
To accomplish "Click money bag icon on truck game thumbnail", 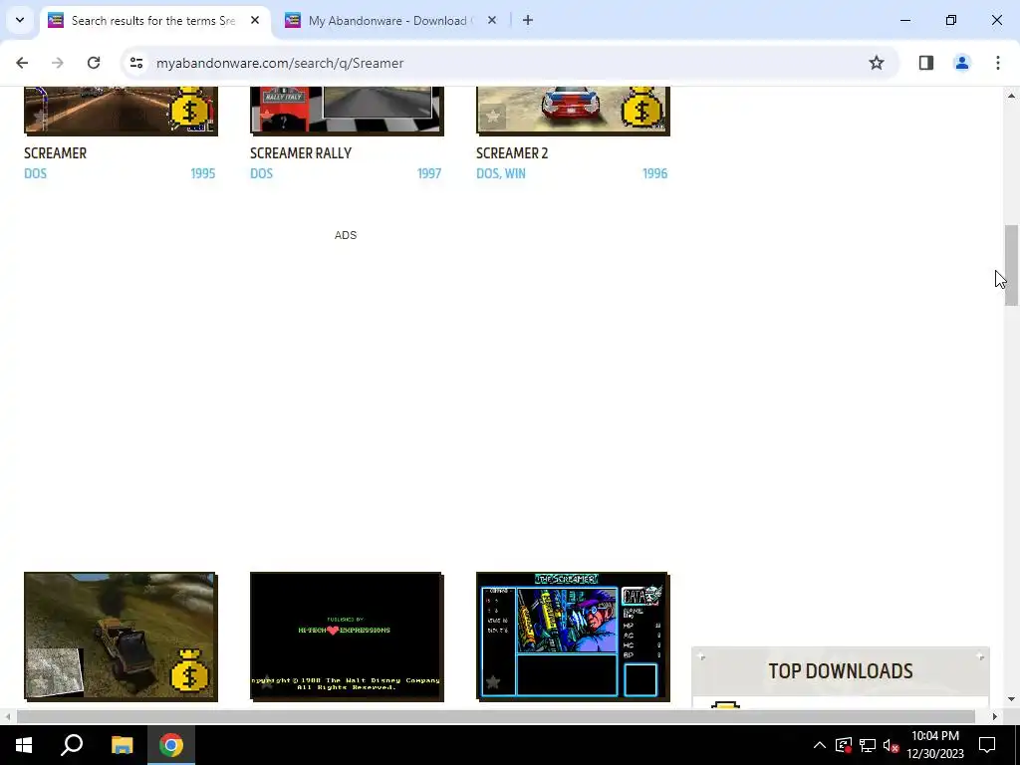I will [189, 670].
